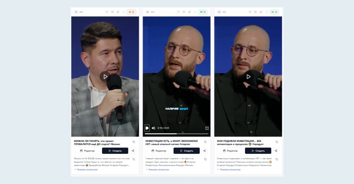Like the first clip with heart icon
The width and height of the screenshot is (354, 184).
point(107,12)
